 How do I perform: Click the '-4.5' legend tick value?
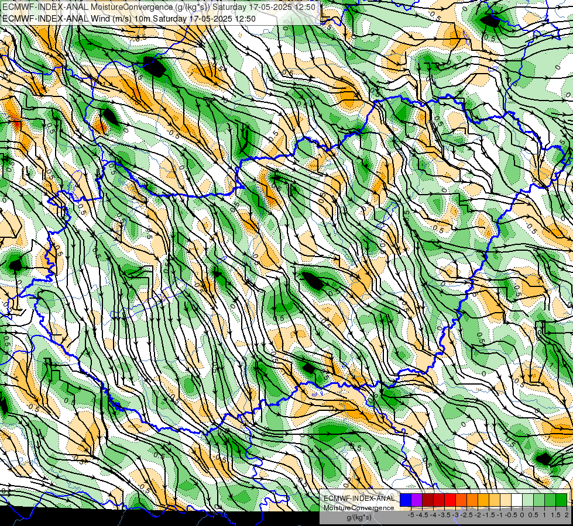point(423,515)
